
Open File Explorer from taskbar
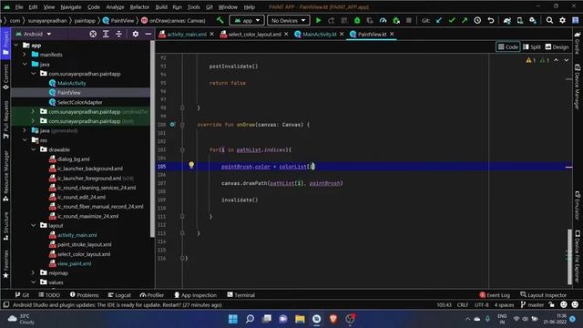[300, 319]
